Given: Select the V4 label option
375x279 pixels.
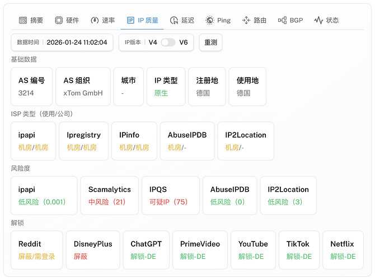Looking at the screenshot, I should pos(153,42).
